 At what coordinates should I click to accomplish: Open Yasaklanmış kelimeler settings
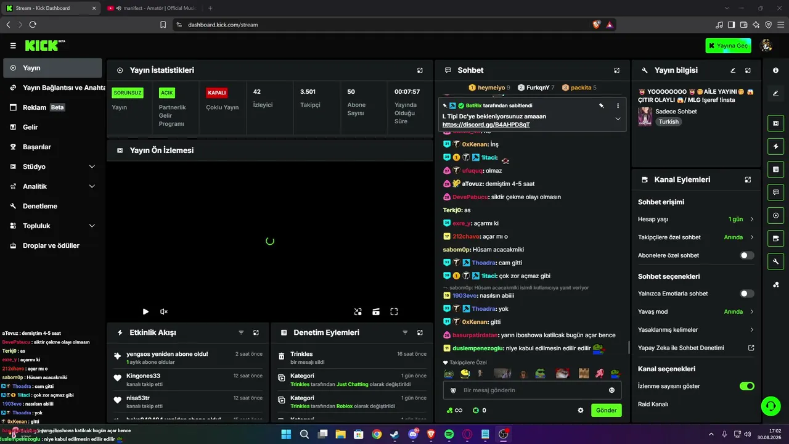click(x=696, y=330)
